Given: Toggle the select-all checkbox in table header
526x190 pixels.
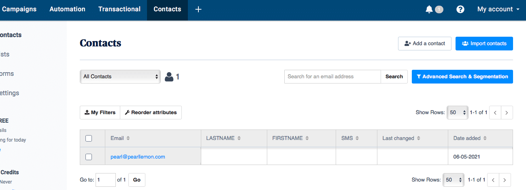Looking at the screenshot, I should point(89,138).
